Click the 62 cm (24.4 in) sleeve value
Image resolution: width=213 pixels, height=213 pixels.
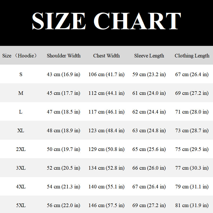[149, 112]
